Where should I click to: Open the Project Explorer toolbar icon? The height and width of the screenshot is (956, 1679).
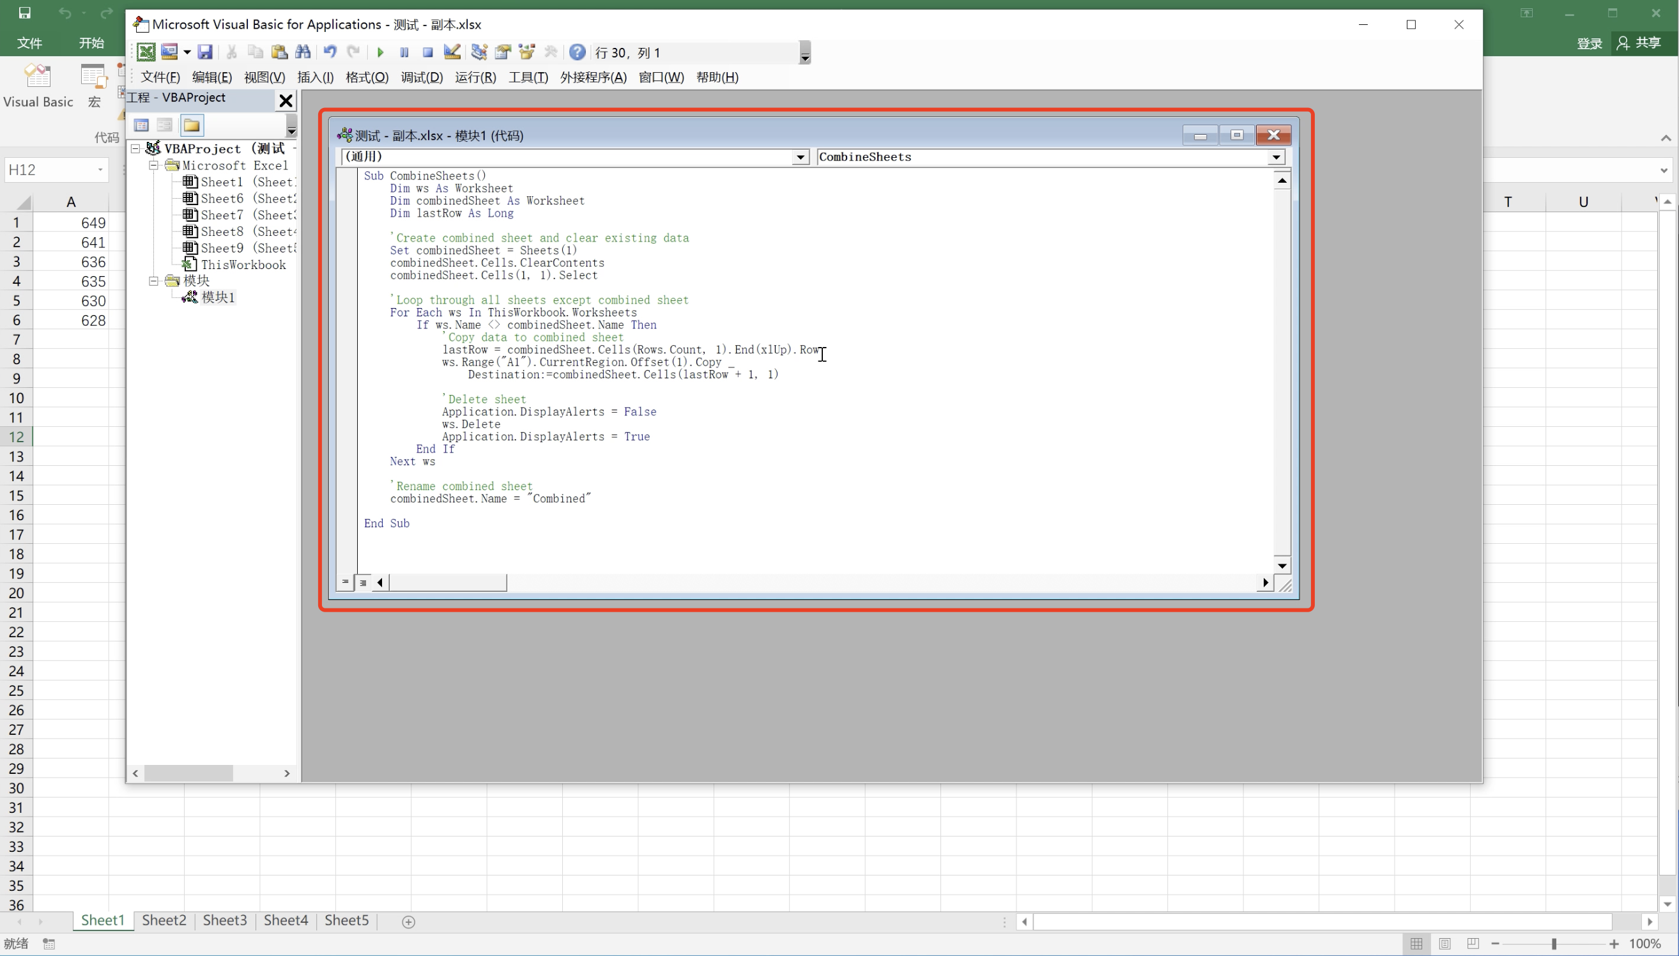pos(479,52)
